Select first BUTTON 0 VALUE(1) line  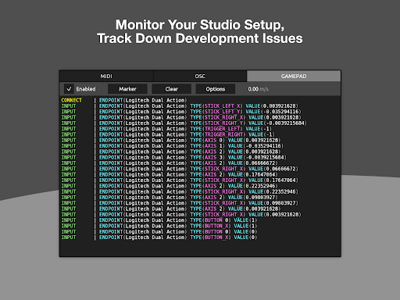[x=159, y=220]
